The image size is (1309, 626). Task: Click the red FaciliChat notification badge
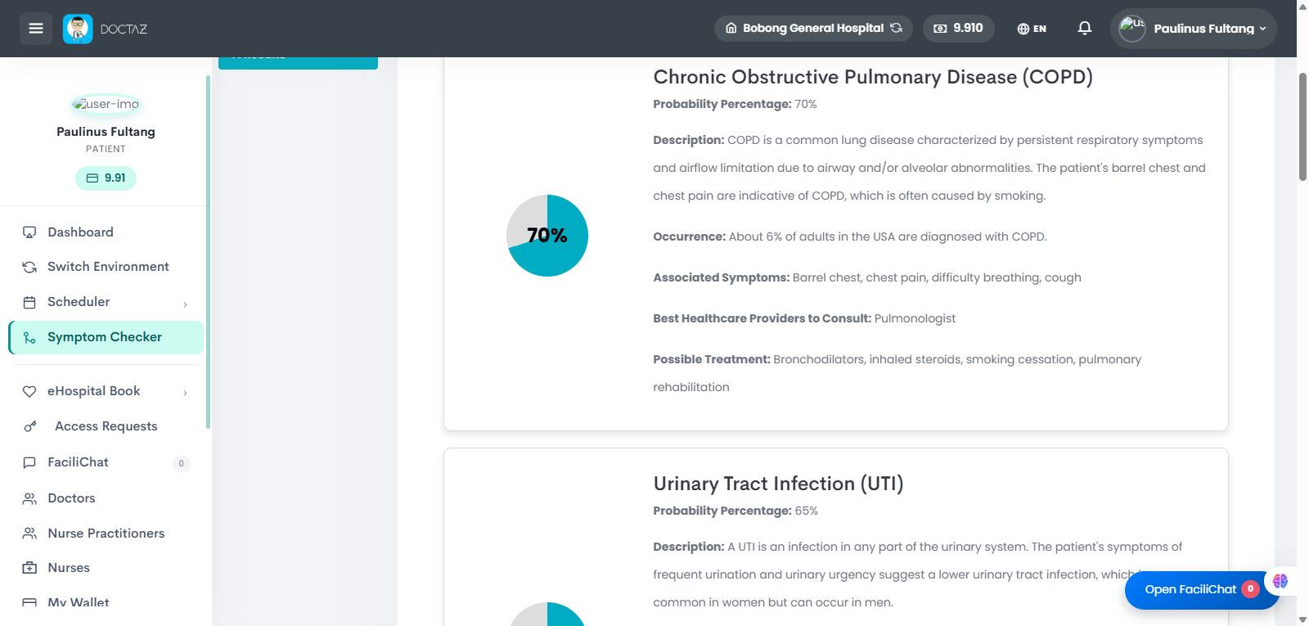click(1250, 589)
